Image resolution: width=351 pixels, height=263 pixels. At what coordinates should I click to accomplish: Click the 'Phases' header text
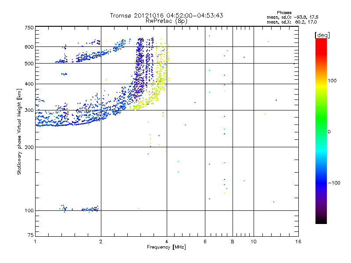point(284,13)
